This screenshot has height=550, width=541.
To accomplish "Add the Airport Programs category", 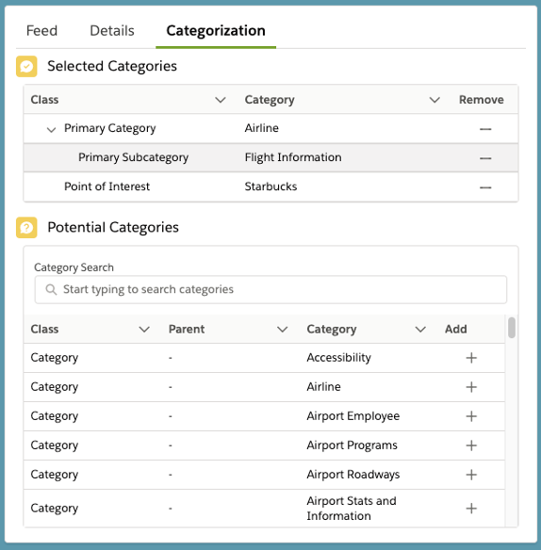I will point(471,445).
